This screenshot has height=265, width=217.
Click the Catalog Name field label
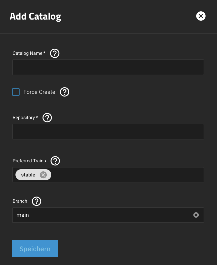click(x=28, y=53)
